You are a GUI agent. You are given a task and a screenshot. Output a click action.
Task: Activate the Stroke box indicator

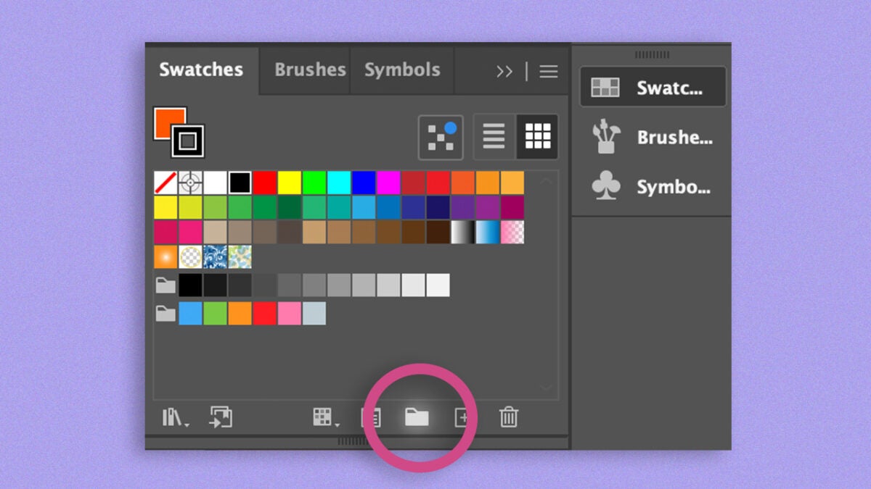point(188,141)
